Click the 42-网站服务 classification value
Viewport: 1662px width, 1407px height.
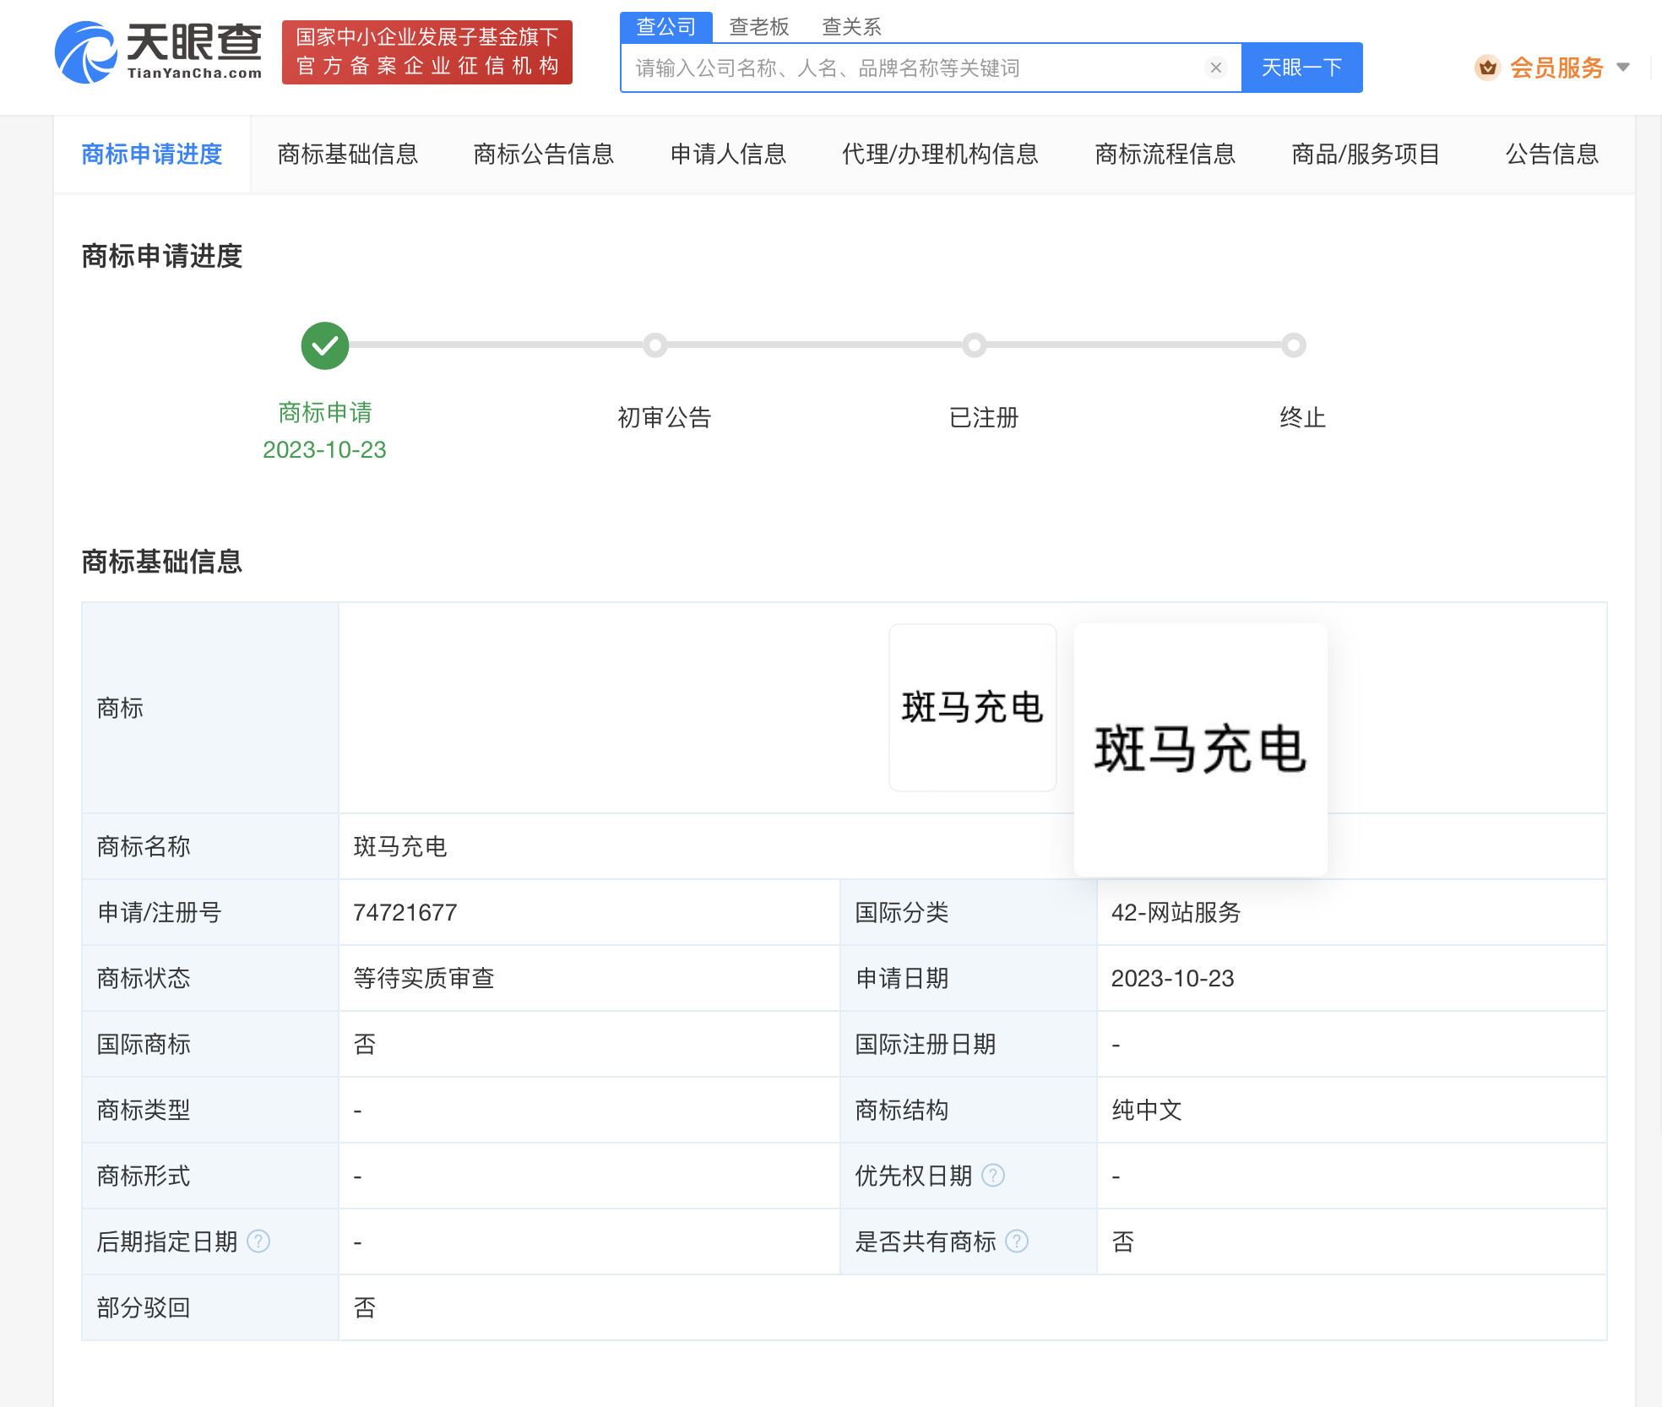(x=1176, y=912)
